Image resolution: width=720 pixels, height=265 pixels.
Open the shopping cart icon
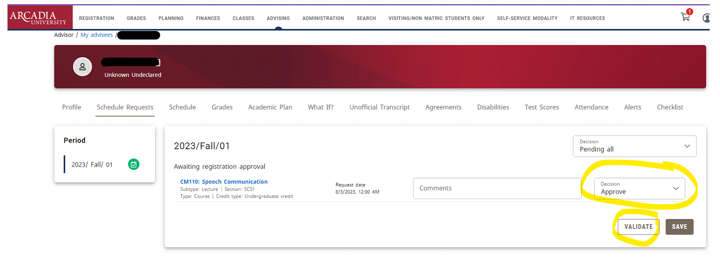685,17
